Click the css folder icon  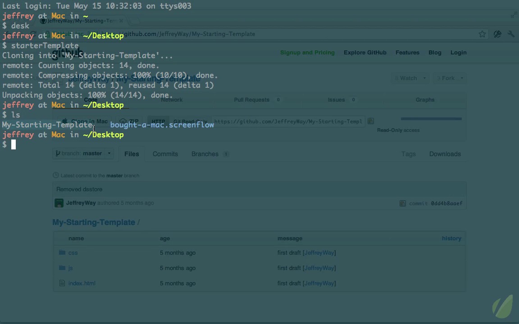point(62,252)
